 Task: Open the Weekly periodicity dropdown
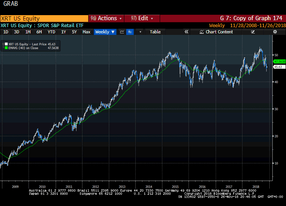105,32
